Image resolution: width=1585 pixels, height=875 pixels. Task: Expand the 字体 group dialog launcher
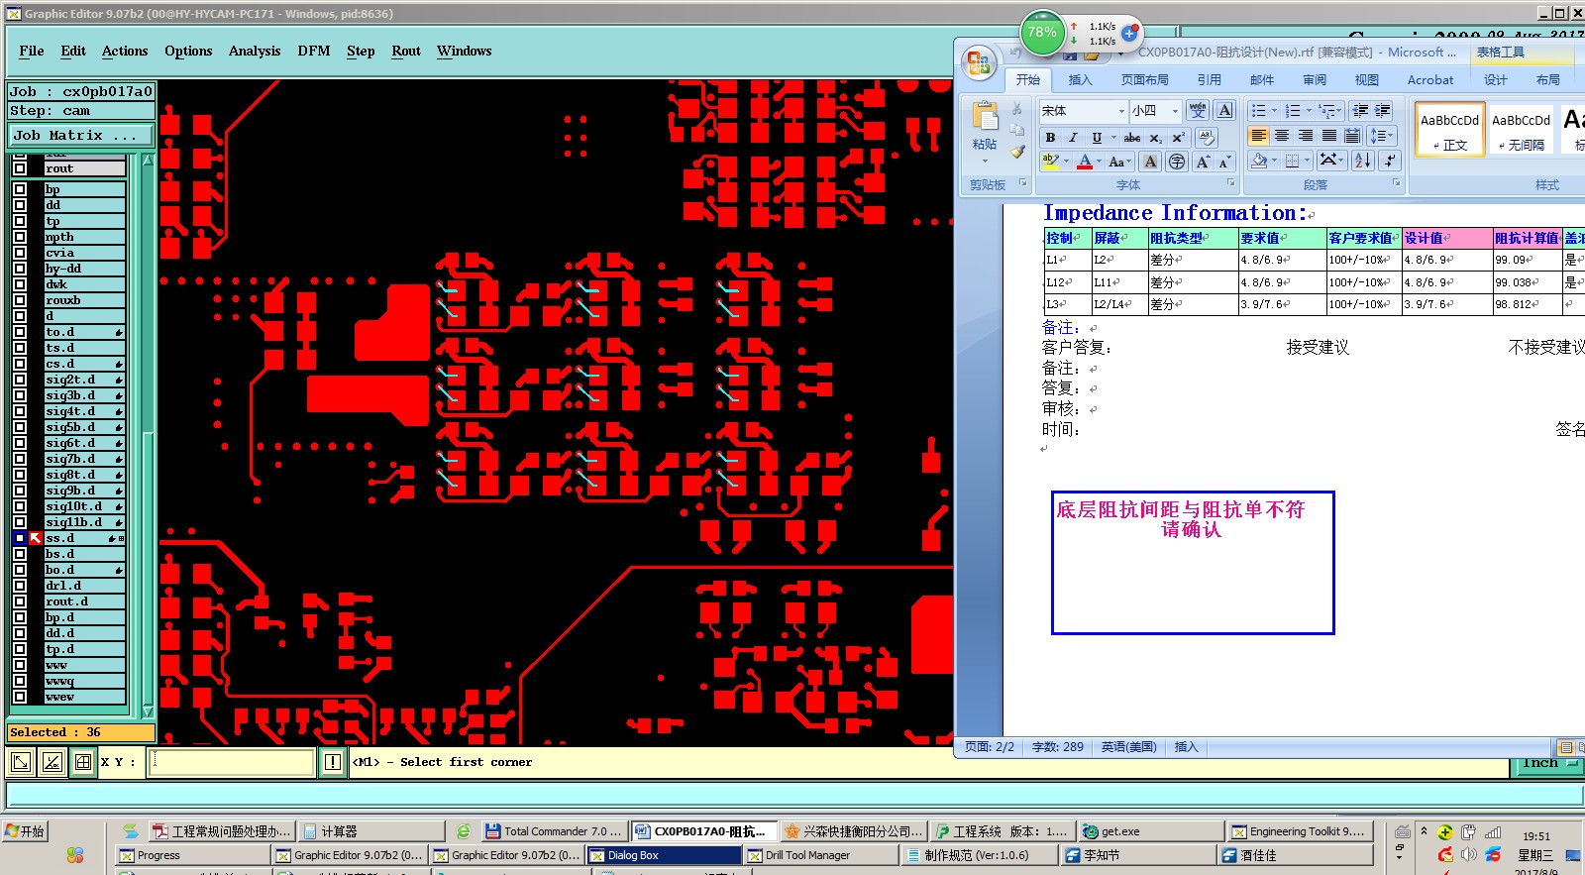tap(1231, 183)
